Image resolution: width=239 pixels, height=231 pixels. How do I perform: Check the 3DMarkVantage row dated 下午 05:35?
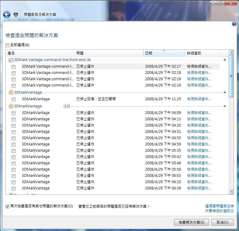[x=13, y=151]
